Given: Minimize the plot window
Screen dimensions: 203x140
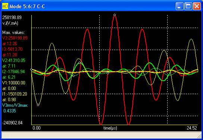Looking at the screenshot, I should (179, 6).
